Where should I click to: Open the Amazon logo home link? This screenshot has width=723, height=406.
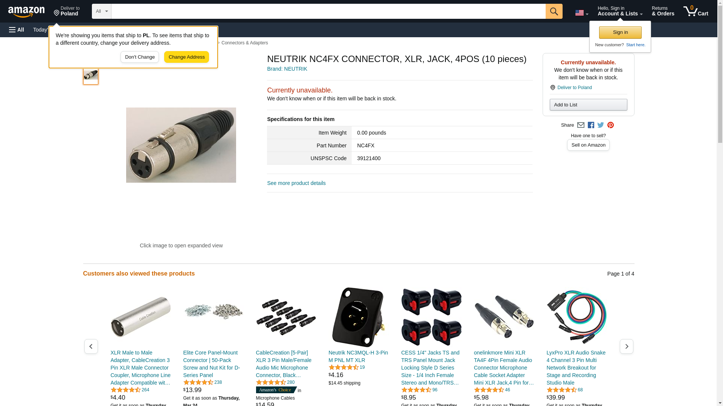[26, 12]
